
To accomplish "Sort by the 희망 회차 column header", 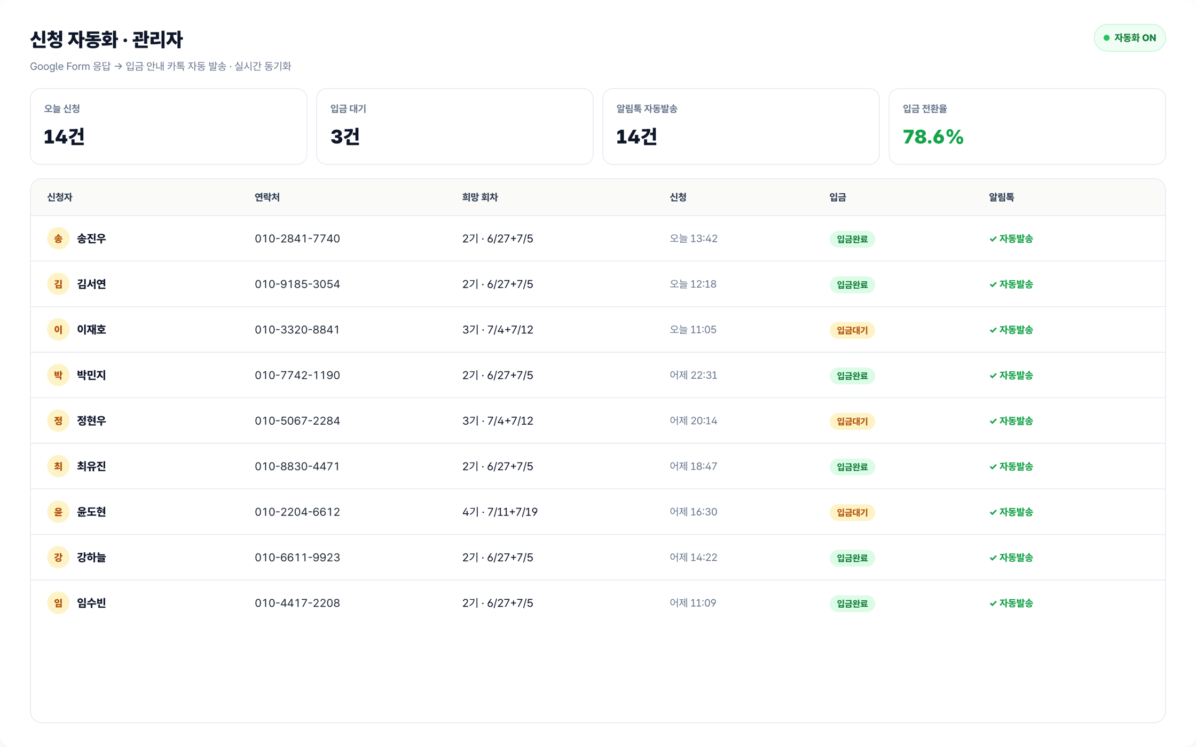I will click(480, 197).
